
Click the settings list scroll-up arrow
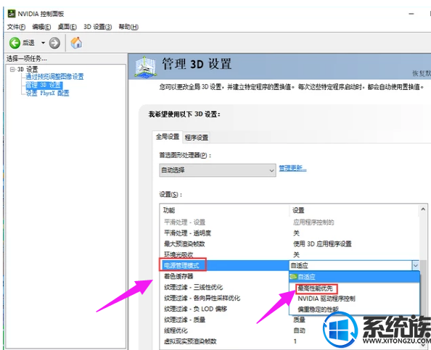423,209
